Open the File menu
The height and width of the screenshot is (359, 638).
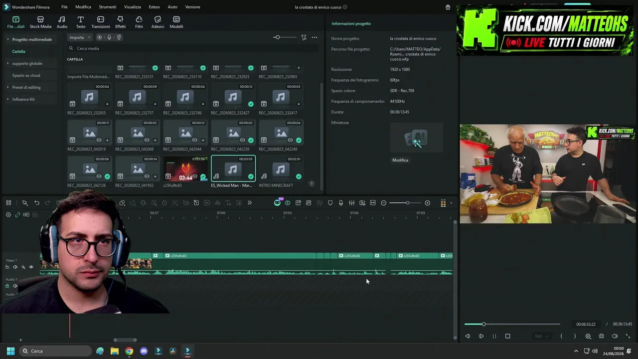64,7
